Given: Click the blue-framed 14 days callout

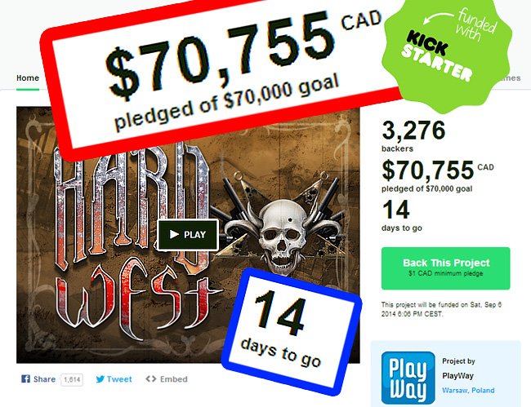Looking at the screenshot, I should pyautogui.click(x=292, y=332).
